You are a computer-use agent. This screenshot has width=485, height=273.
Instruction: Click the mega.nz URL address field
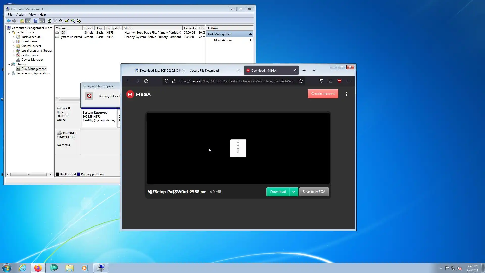[x=236, y=81]
